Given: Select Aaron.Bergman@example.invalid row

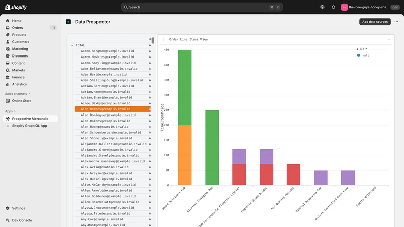Looking at the screenshot, I should click(x=113, y=51).
